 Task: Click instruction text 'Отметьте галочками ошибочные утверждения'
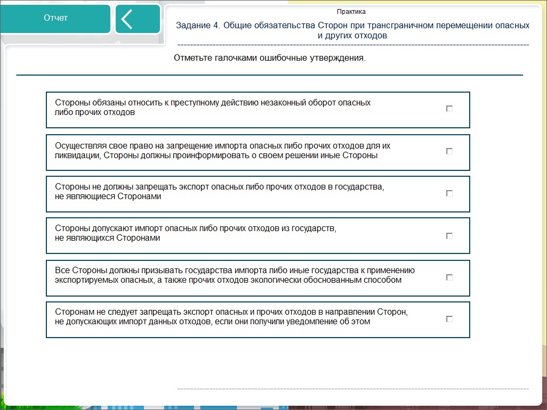[270, 58]
